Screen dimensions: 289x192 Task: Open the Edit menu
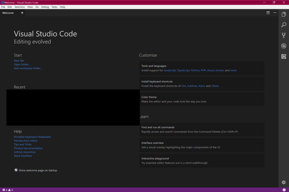point(10,7)
